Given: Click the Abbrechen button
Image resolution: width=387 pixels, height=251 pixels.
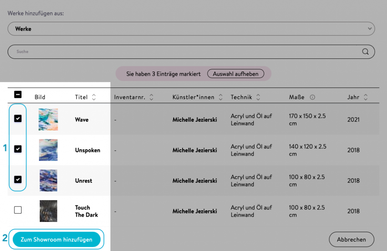Looking at the screenshot, I should pos(351,239).
